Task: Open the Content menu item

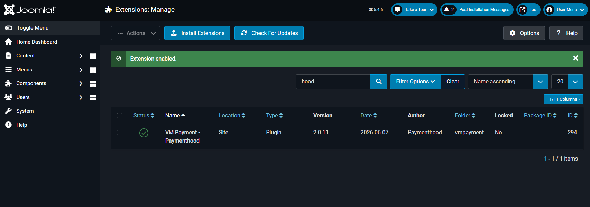Action: (25, 56)
